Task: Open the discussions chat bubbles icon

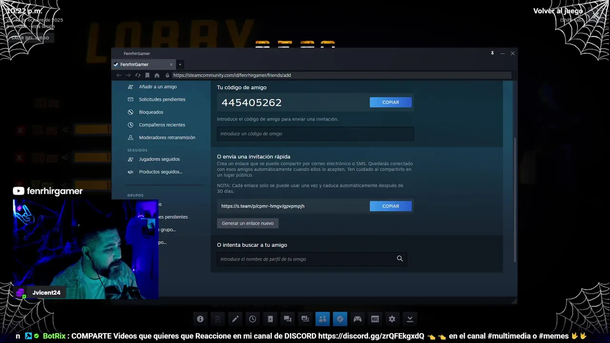Action: 287,319
